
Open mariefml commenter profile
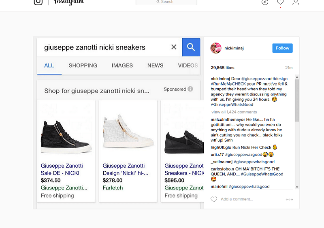pos(219,186)
